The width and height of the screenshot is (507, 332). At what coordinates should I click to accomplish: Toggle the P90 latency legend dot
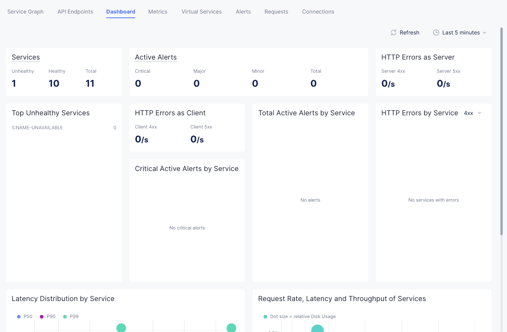click(x=42, y=317)
